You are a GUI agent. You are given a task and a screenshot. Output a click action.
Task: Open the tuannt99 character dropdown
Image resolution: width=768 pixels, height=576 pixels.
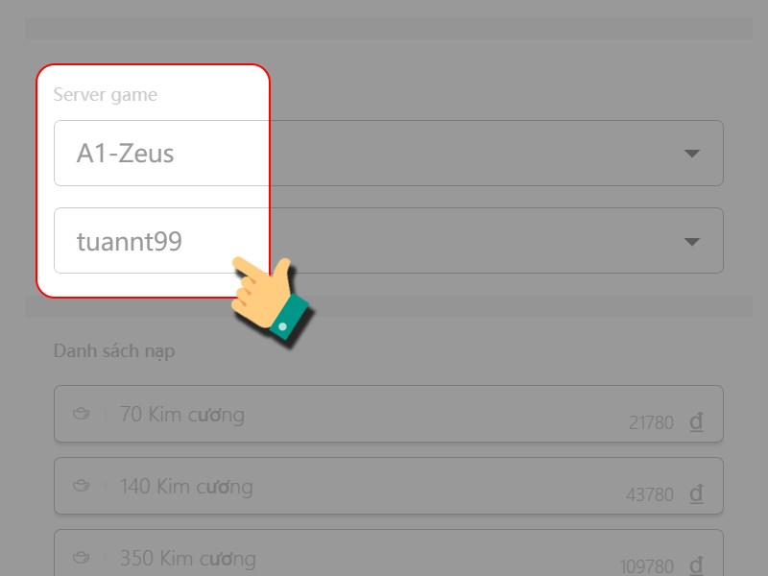(384, 240)
